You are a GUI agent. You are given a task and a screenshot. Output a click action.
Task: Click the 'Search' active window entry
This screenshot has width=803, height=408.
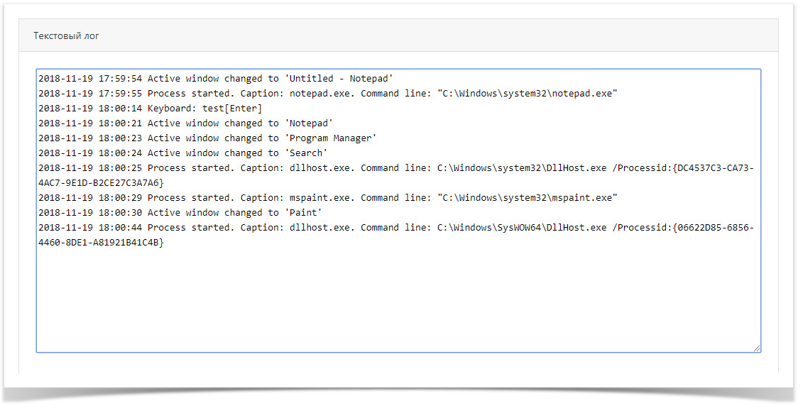click(307, 153)
